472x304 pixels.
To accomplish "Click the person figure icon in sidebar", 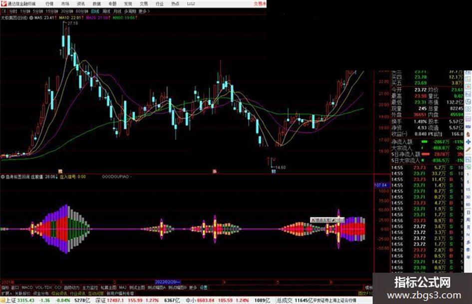I will tap(469, 134).
